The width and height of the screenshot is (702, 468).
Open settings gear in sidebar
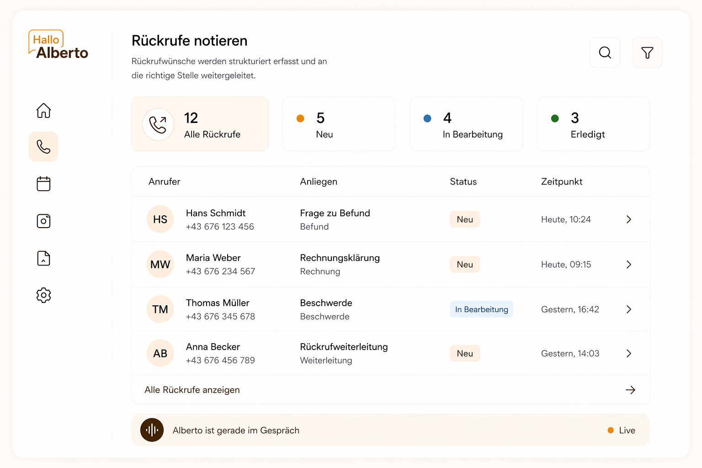coord(43,295)
